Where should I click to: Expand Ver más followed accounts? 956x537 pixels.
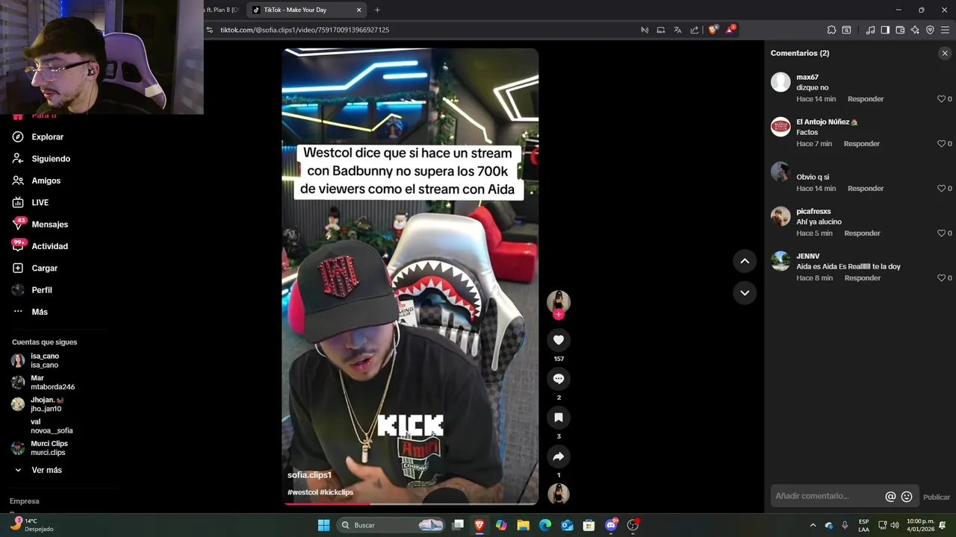(37, 471)
